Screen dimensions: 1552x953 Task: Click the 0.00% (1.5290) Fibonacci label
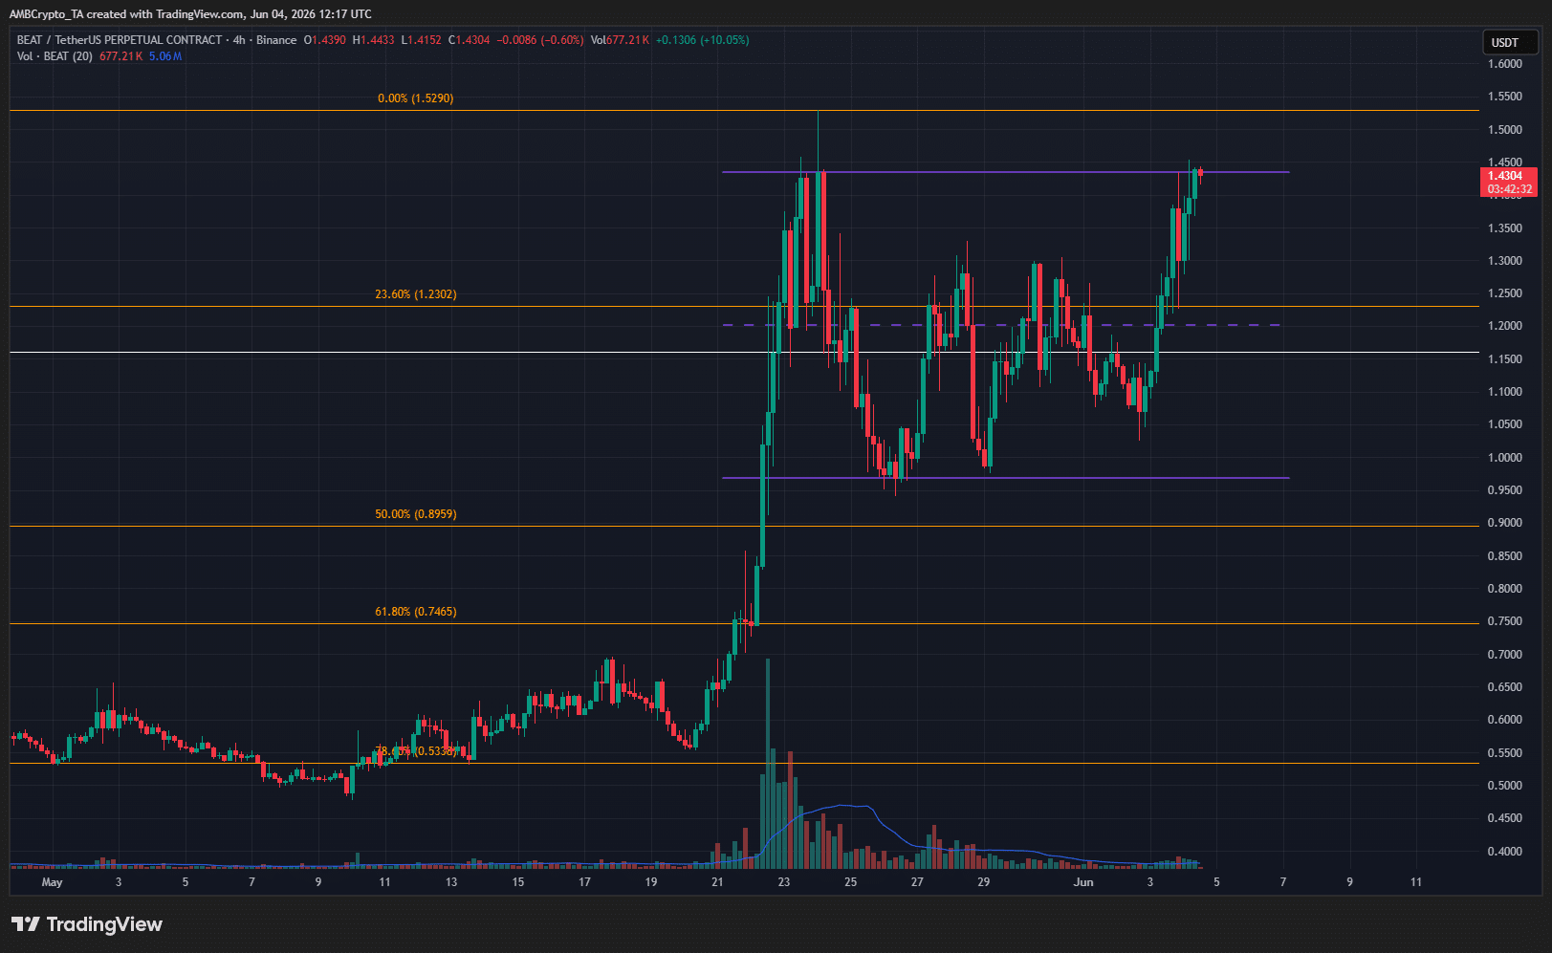416,98
